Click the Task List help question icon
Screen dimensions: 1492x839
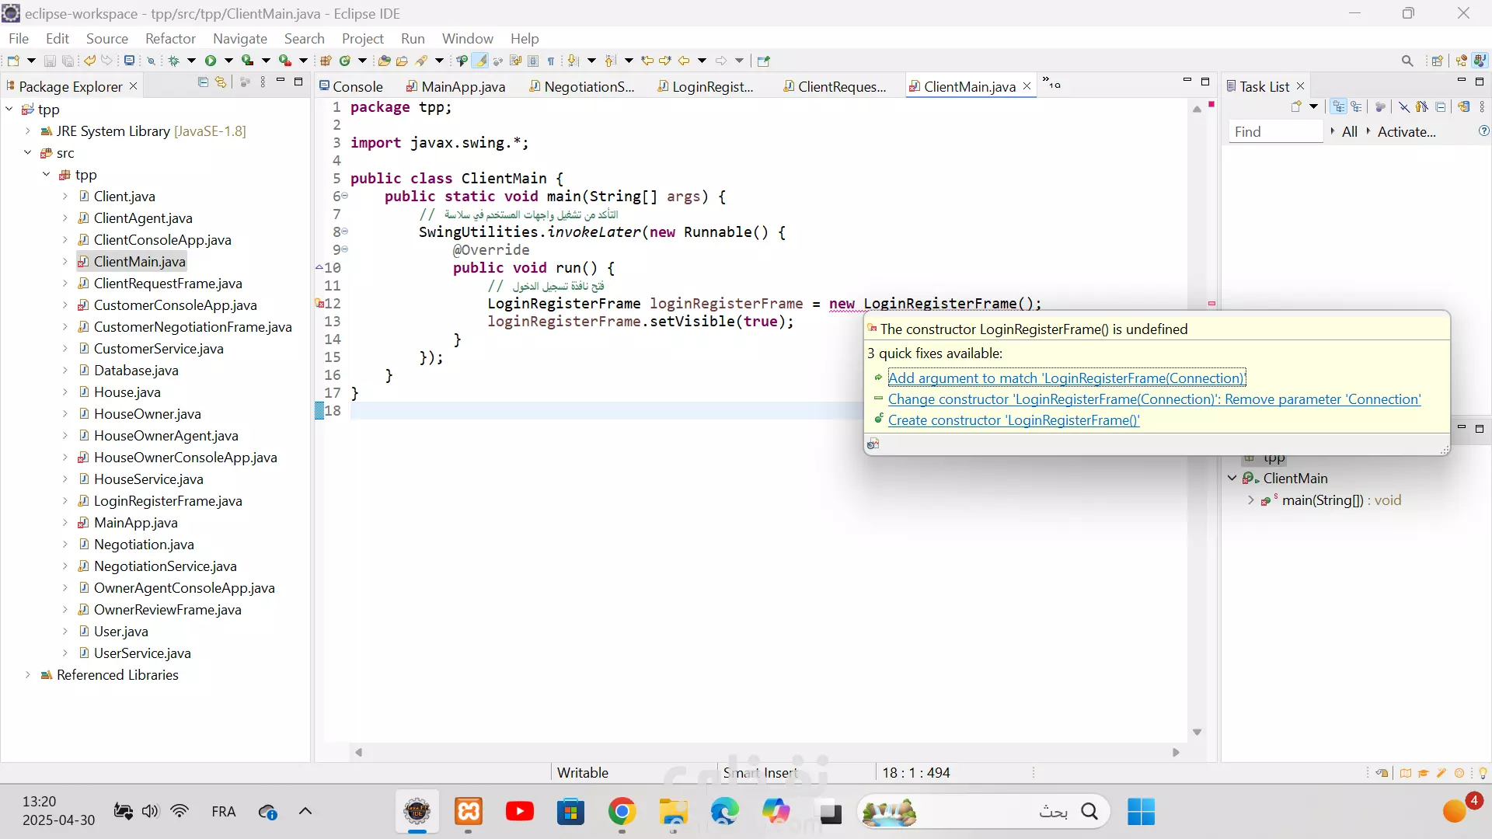click(1483, 131)
